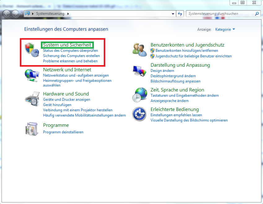This screenshot has height=204, width=263.
Task: Click the Programm deinstallieren link
Action: 63,132
